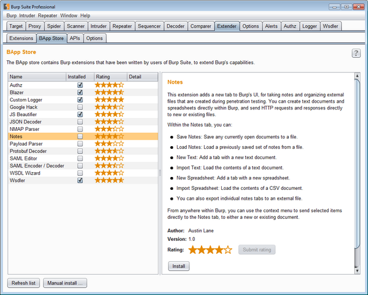Uncheck the Wsdler installed checkbox
The image size is (368, 295).
(x=80, y=181)
